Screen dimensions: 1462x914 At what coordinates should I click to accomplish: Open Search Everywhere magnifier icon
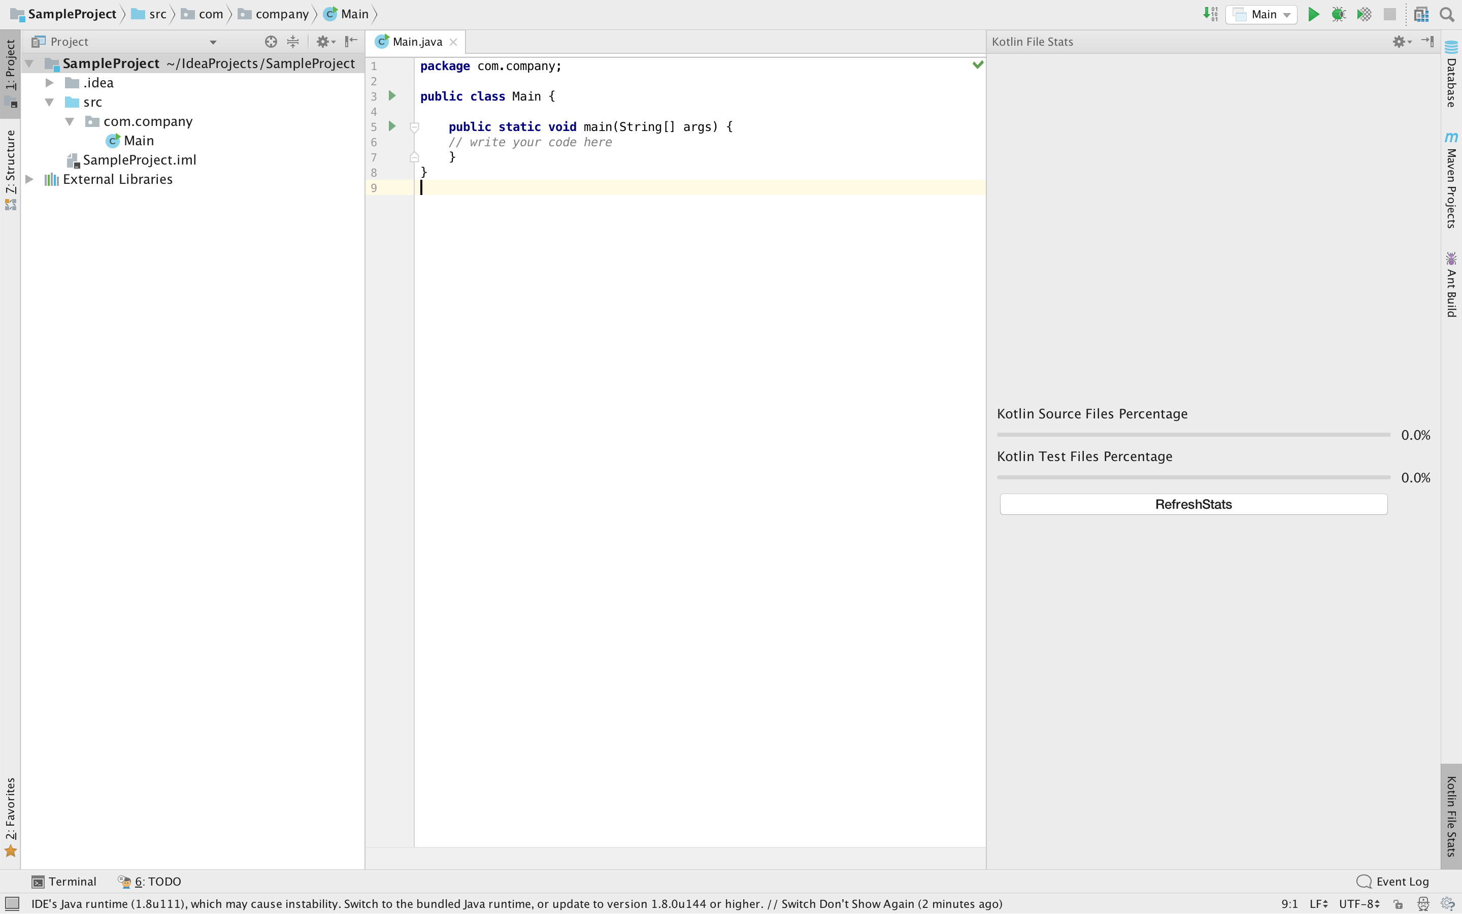click(1447, 15)
